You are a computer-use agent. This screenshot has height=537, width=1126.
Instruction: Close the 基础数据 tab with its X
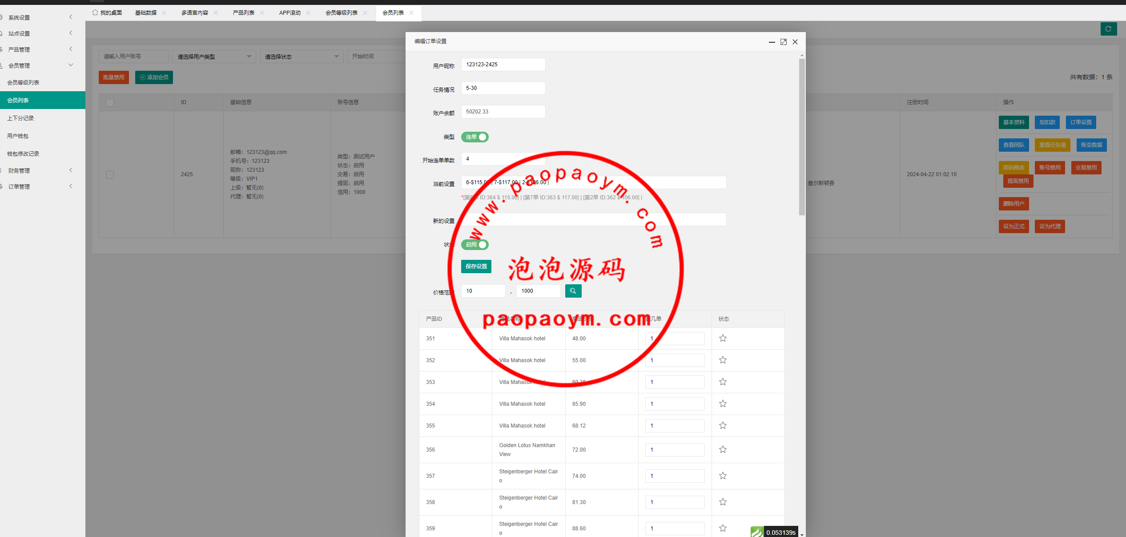click(x=164, y=12)
